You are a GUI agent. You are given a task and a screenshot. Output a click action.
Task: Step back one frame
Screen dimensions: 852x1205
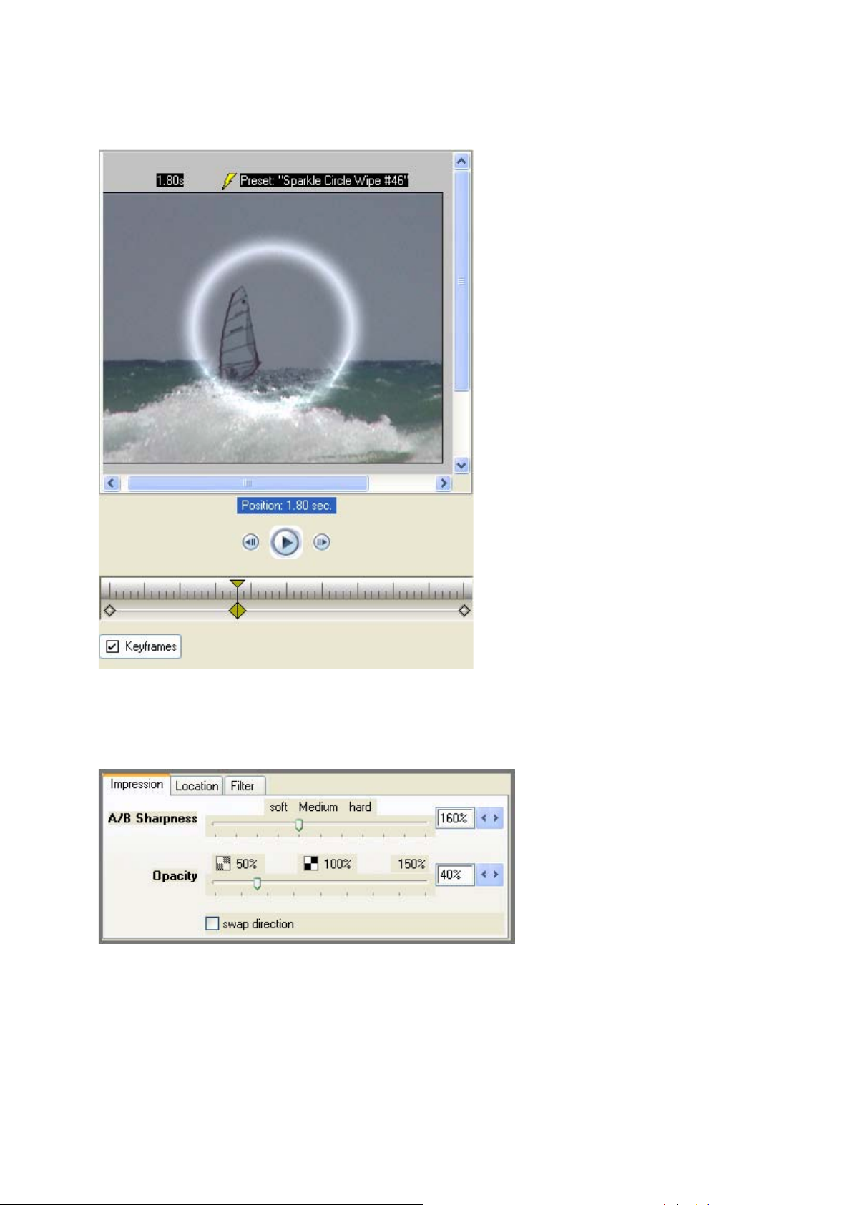(x=250, y=542)
